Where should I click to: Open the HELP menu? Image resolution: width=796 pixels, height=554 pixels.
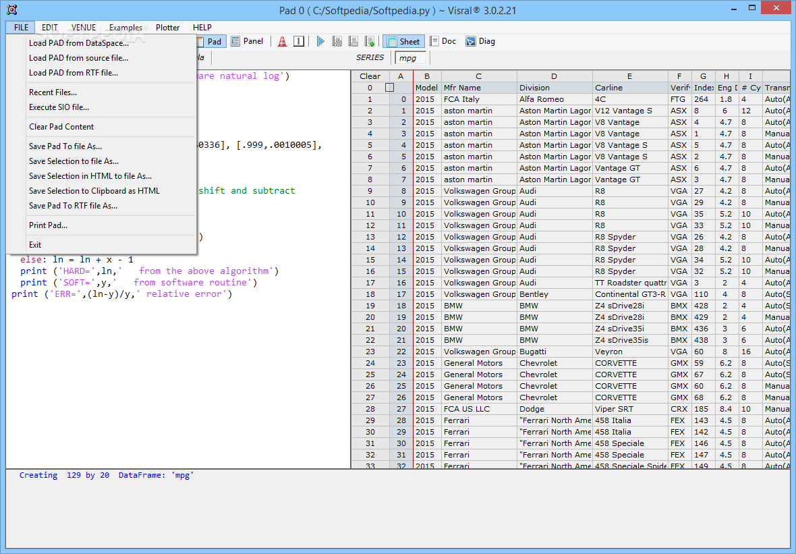[202, 28]
